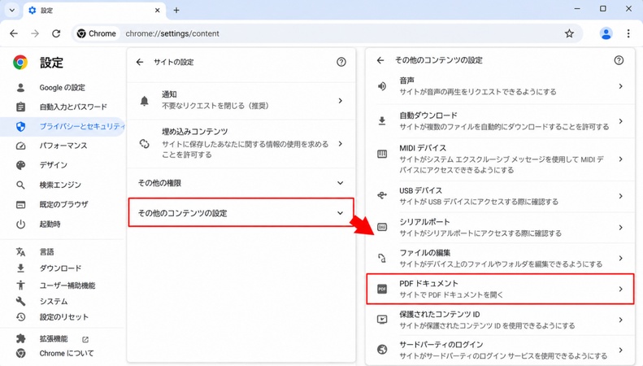Click the 既定のブラウザ window icon
The image size is (643, 366).
click(20, 204)
